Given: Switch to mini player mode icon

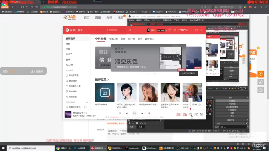Looking at the screenshot, I should (187, 30).
